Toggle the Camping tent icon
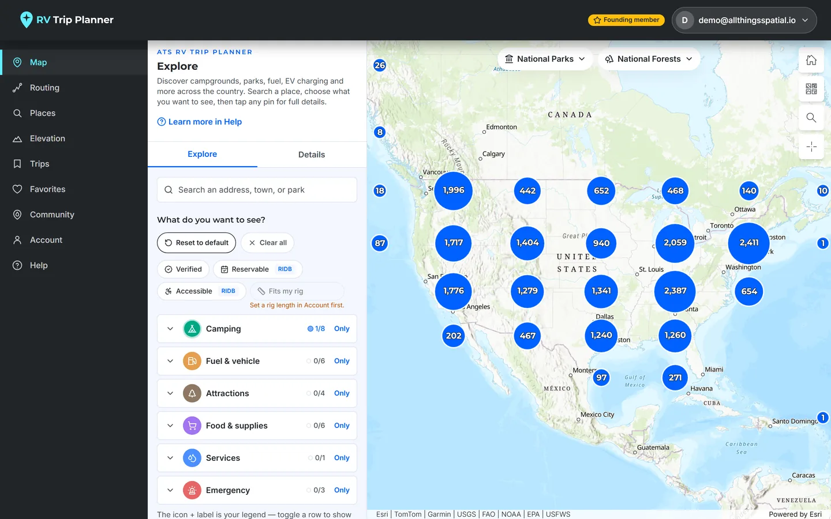The width and height of the screenshot is (831, 519). (192, 329)
